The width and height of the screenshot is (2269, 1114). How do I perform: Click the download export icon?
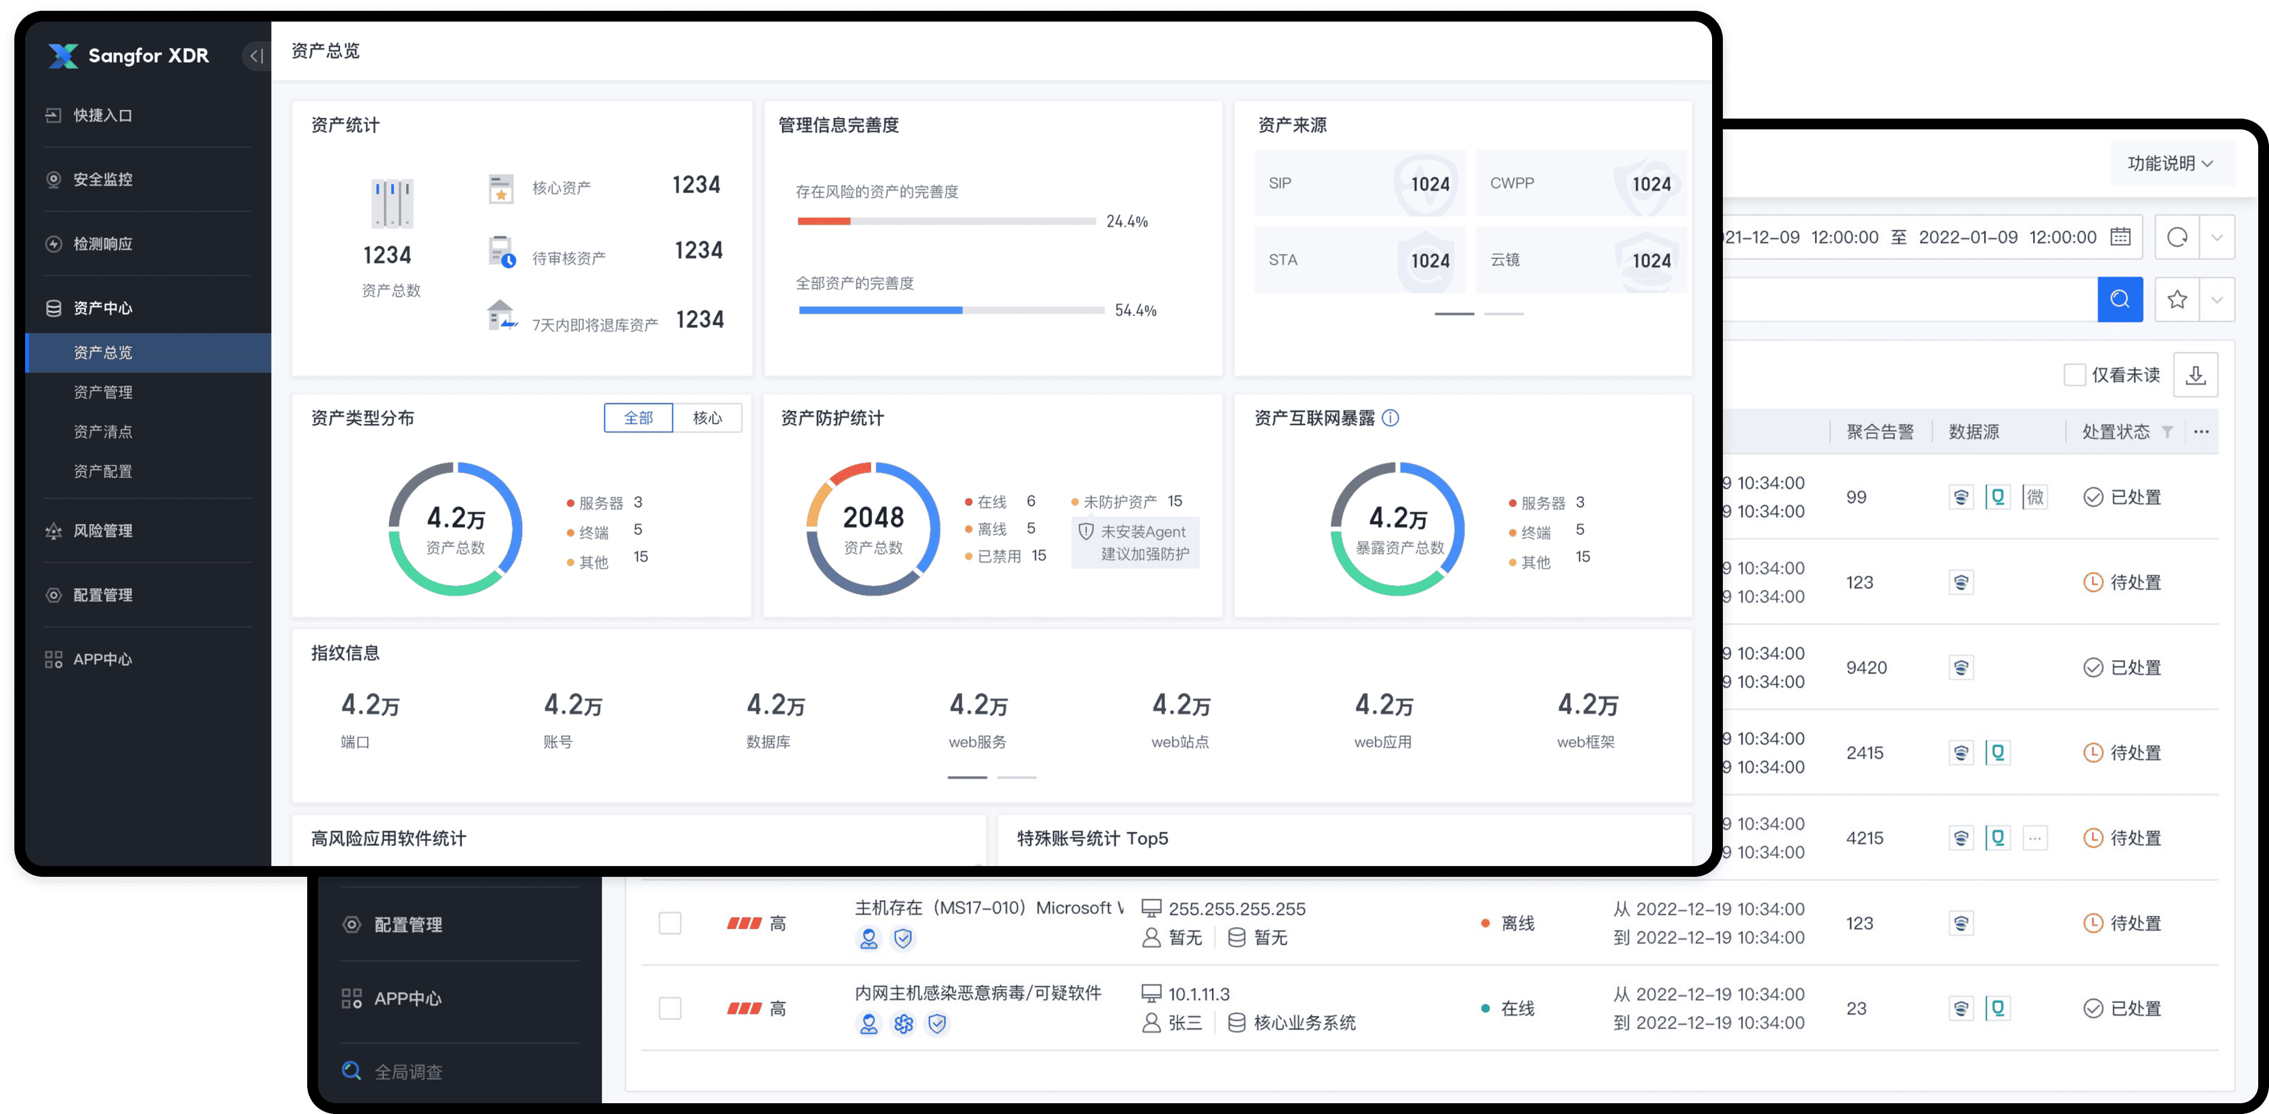click(x=2196, y=375)
